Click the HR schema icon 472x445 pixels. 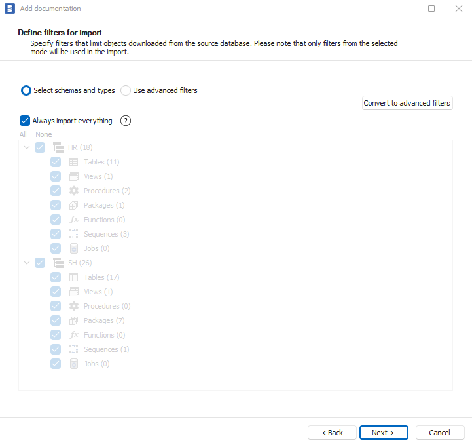pyautogui.click(x=58, y=147)
